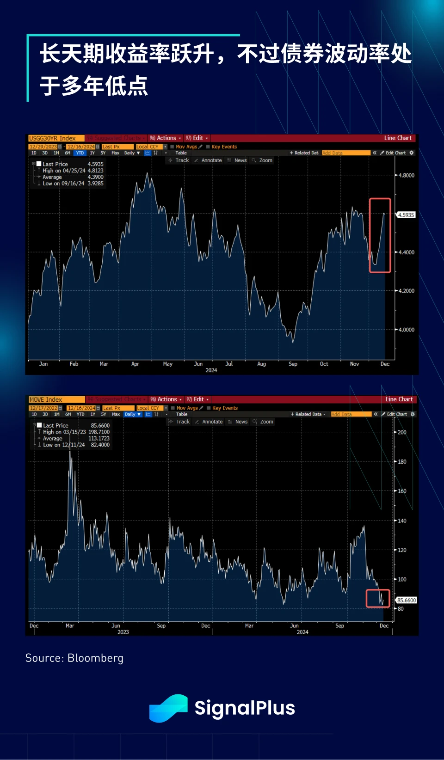
Task: Open chart settings gear in USGG30YR chart
Action: [x=412, y=153]
